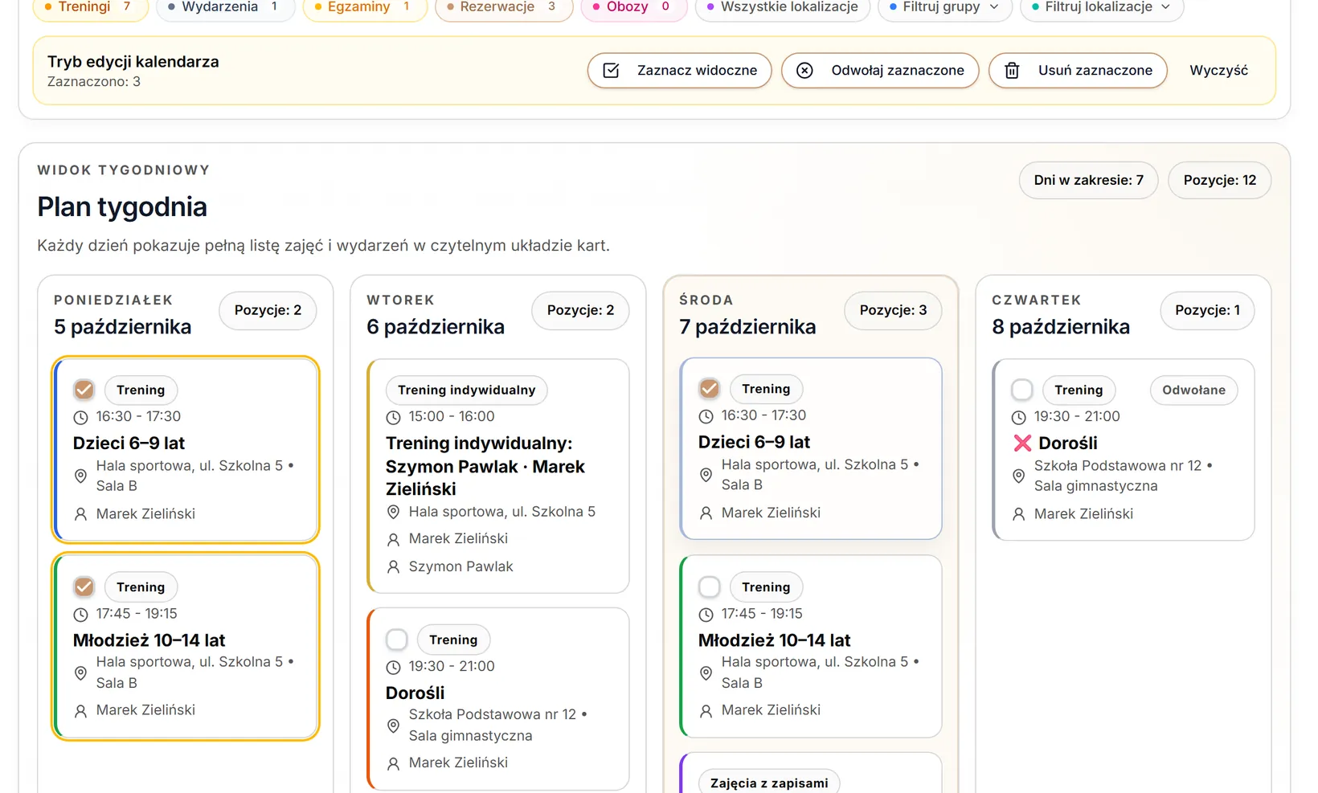This screenshot has width=1318, height=793.
Task: Select the Wszystkie lokalizacje filter
Action: (x=782, y=7)
